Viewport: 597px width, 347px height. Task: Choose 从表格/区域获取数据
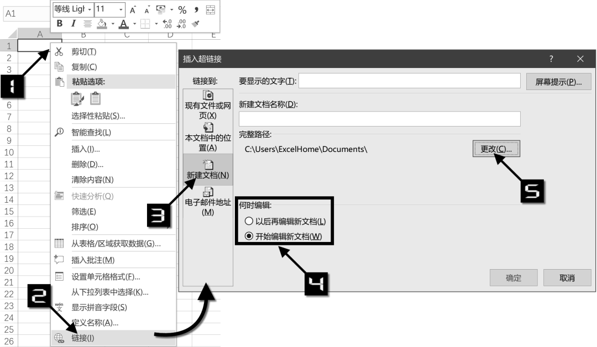click(113, 244)
